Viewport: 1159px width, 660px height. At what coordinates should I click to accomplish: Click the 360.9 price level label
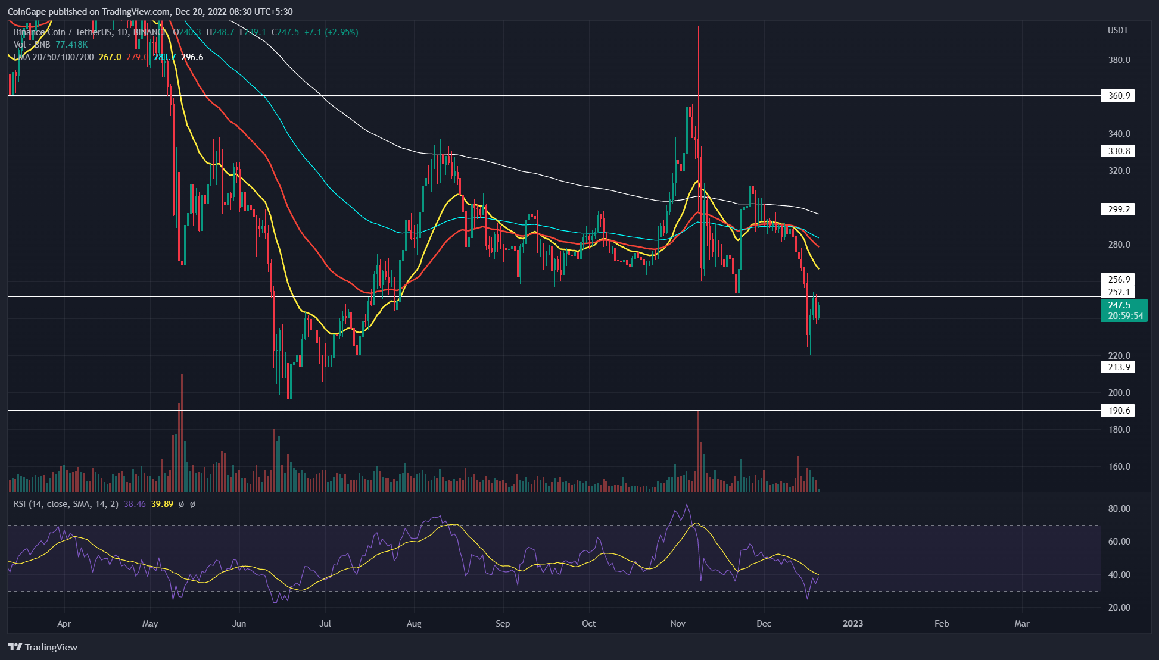click(1118, 96)
